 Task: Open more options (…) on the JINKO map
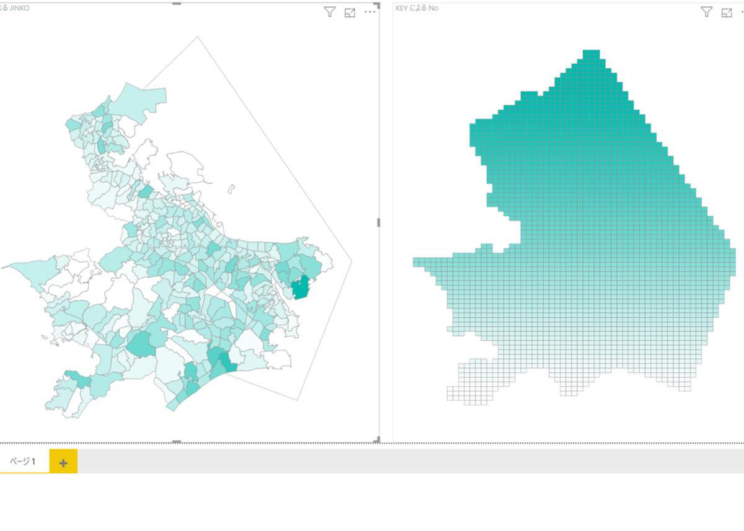pyautogui.click(x=370, y=12)
